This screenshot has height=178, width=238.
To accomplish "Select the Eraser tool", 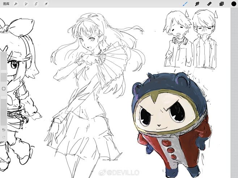I will pos(209,4).
